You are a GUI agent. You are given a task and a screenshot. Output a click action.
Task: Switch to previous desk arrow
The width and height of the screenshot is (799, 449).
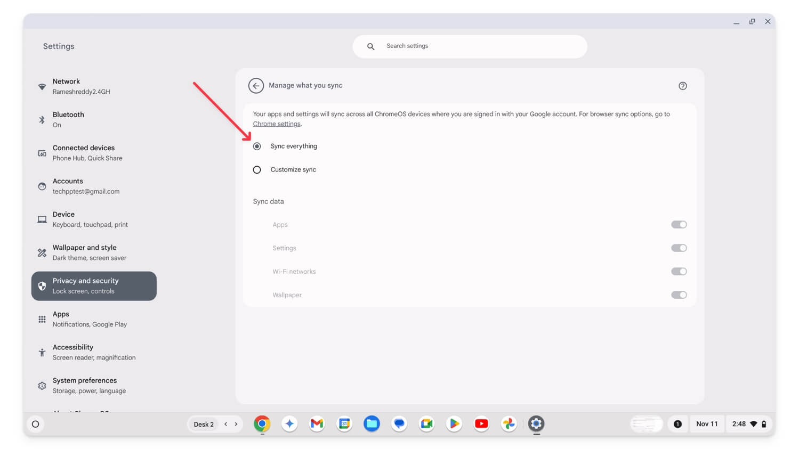click(226, 424)
